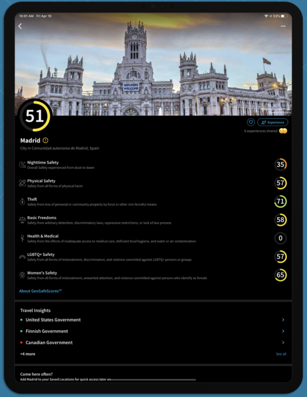Tap the overall 51 GeoSafeScore ring
The width and height of the screenshot is (307, 397).
point(35,116)
